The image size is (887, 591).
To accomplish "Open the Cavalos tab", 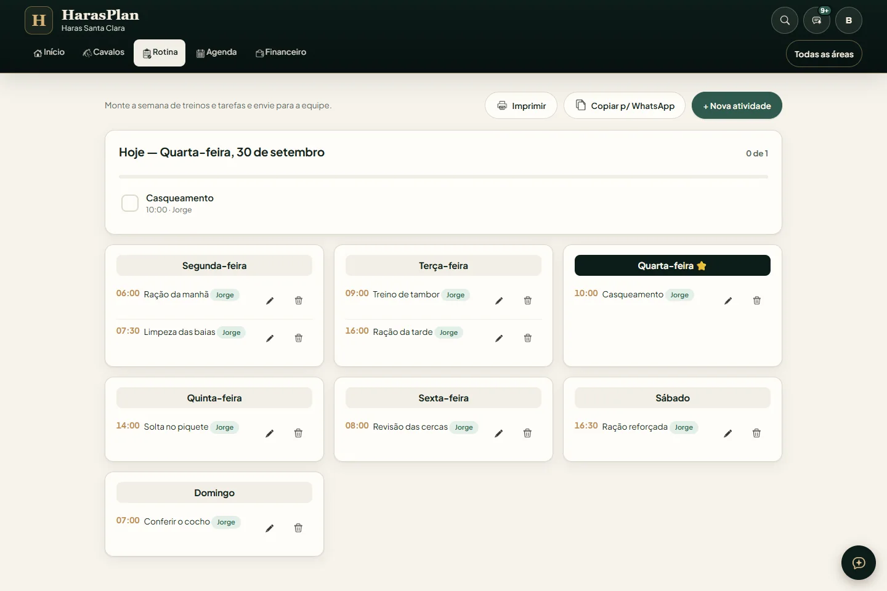I will point(103,52).
